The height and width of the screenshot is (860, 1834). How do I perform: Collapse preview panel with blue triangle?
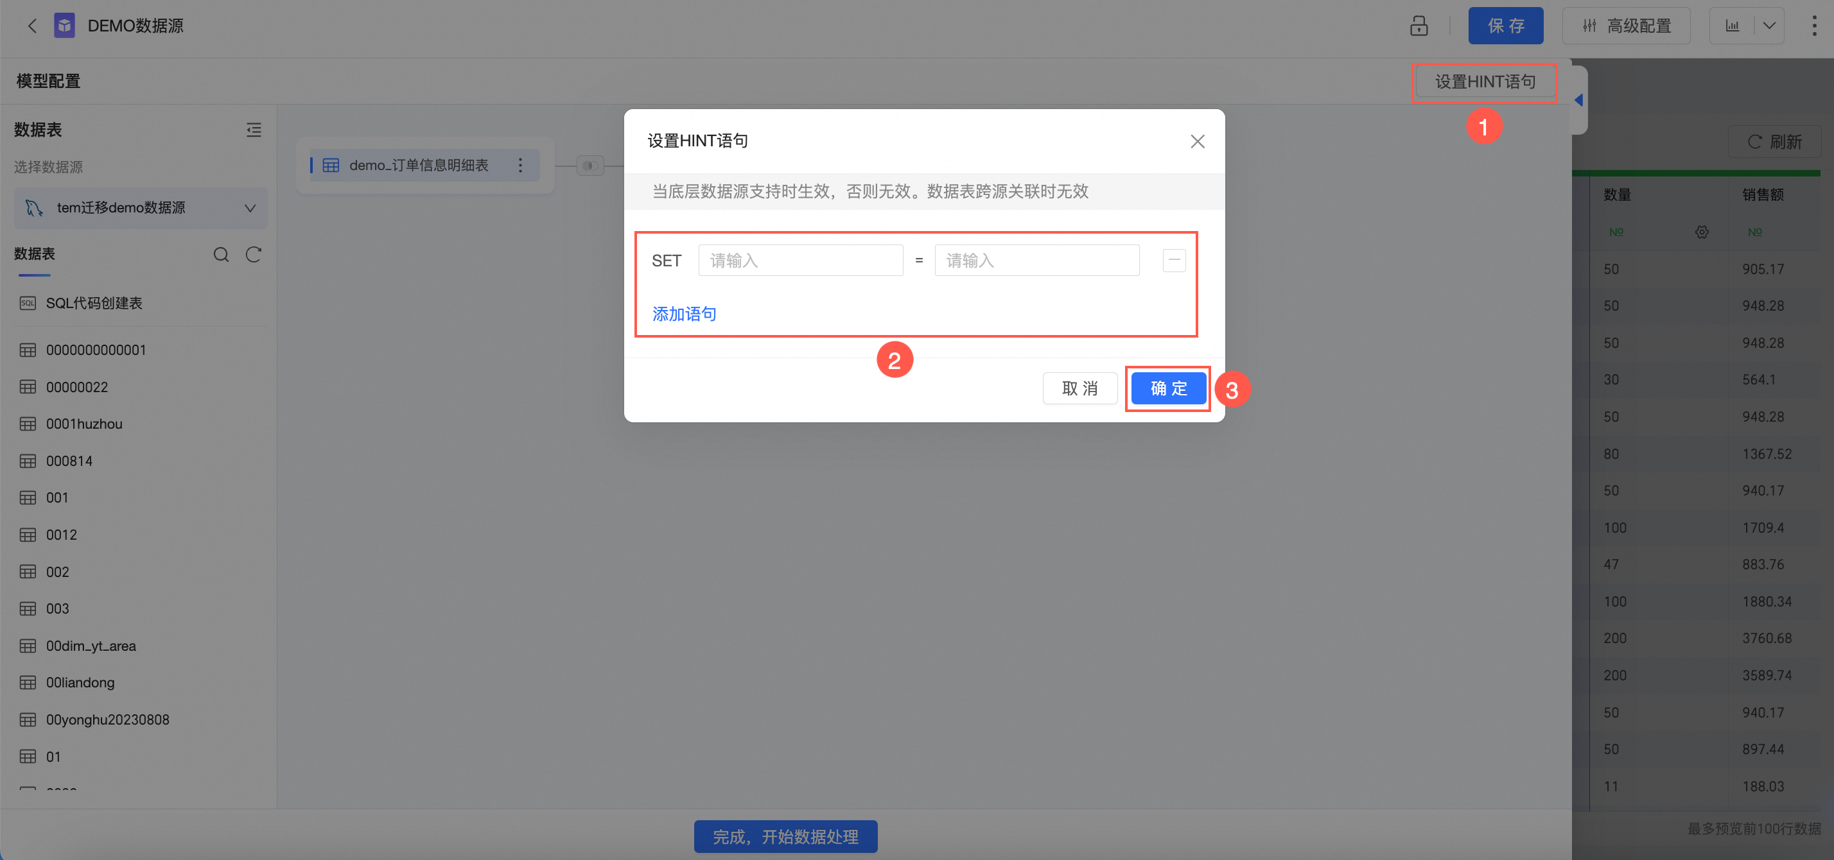[1578, 100]
